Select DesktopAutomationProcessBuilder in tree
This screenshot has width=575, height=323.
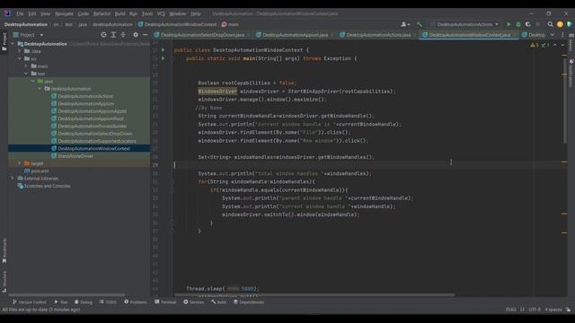coord(92,126)
